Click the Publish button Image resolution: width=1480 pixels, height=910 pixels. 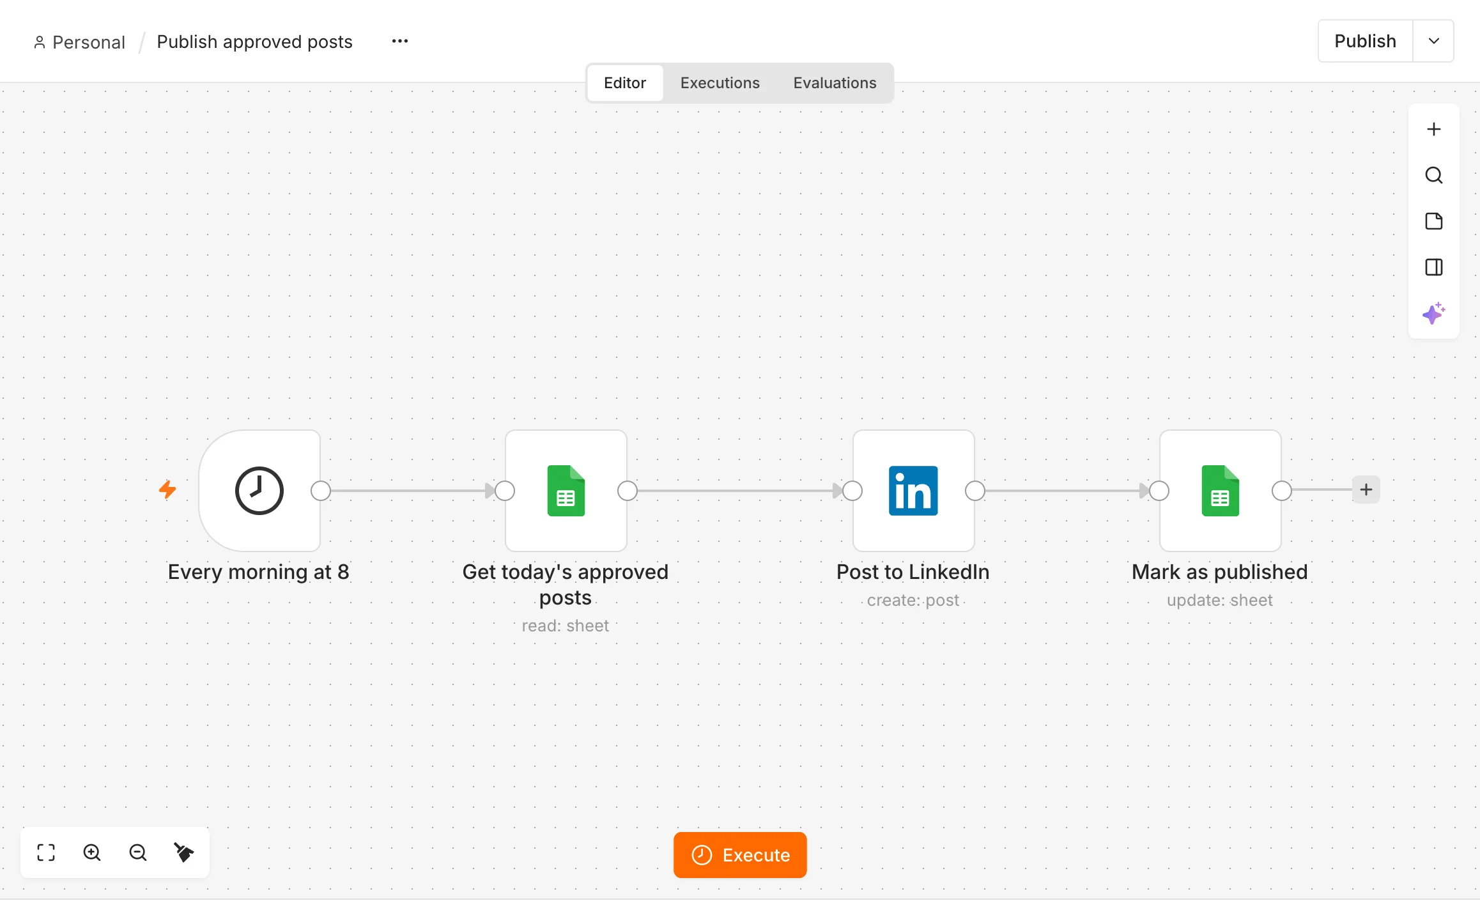[1366, 42]
